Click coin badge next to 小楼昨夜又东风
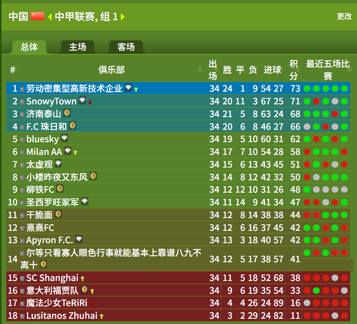This screenshot has height=324, width=357. click(93, 176)
